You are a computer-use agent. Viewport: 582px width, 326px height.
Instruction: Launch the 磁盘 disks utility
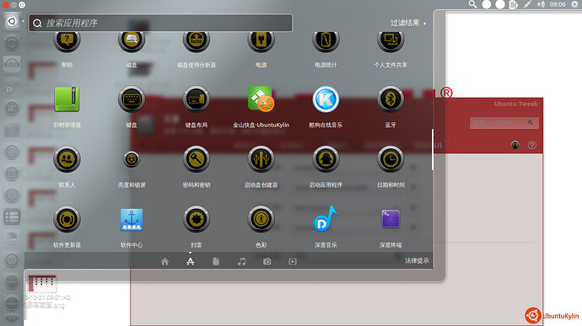(132, 40)
